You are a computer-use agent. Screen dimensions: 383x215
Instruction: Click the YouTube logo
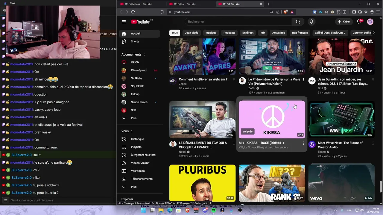tap(141, 21)
